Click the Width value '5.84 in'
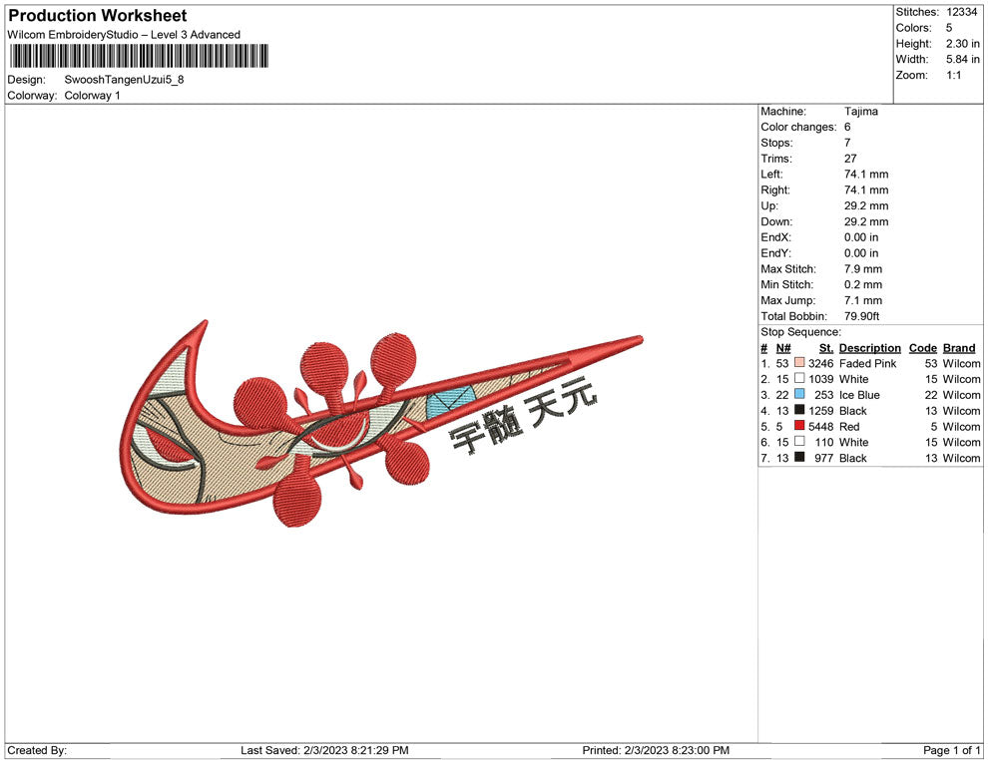988x760 pixels. point(963,59)
